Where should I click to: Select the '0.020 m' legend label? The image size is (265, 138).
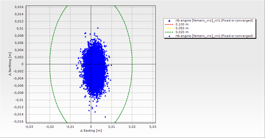[182, 32]
